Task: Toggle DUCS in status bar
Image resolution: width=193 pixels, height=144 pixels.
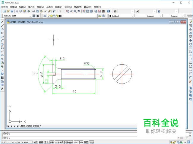Action: (76, 142)
